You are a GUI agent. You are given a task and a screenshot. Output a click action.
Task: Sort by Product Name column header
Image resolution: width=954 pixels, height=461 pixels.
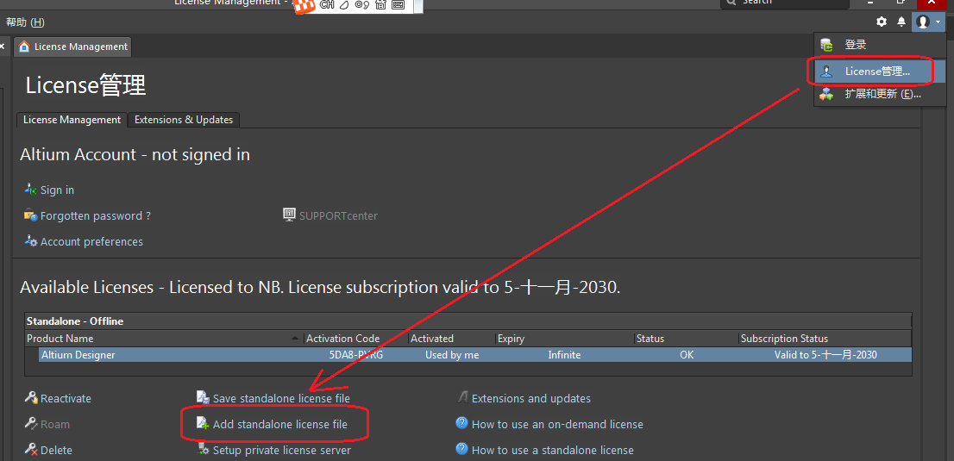tap(164, 338)
